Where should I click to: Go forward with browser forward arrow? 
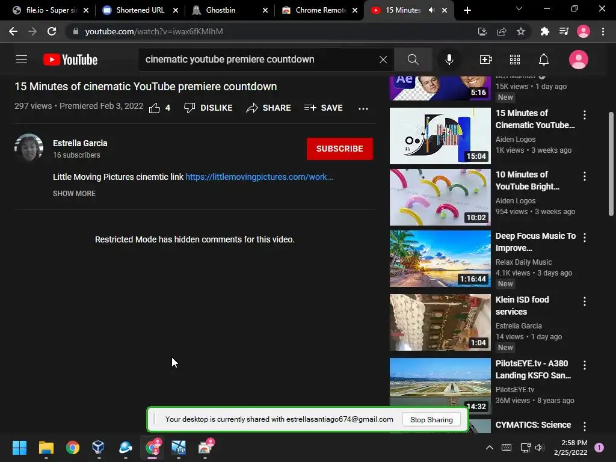point(32,31)
